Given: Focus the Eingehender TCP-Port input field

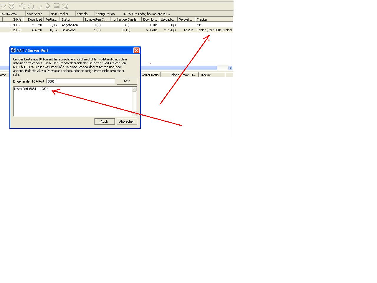Looking at the screenshot, I should point(80,81).
